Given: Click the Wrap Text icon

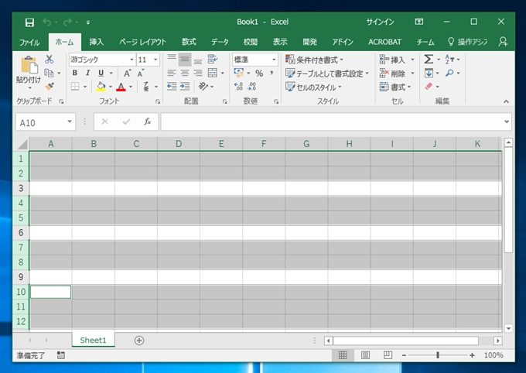Looking at the screenshot, I should (213, 60).
